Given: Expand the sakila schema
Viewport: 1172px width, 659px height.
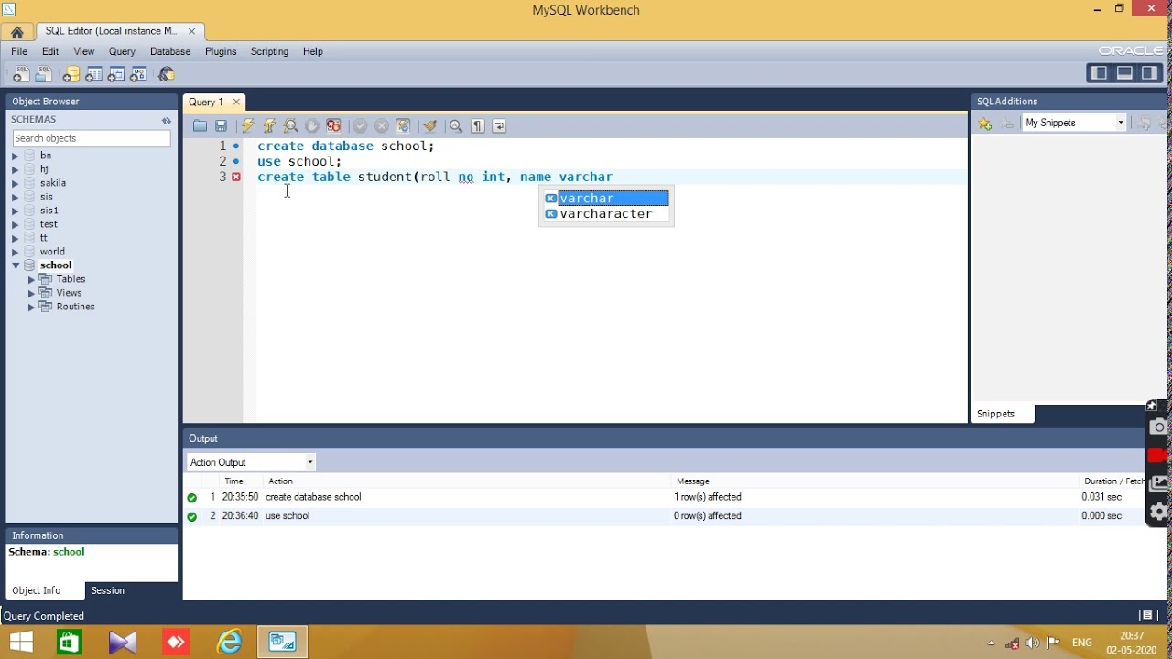Looking at the screenshot, I should click(x=15, y=183).
